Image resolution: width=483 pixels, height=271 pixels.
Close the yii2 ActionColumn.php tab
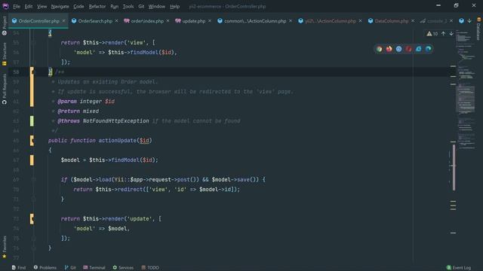[361, 21]
